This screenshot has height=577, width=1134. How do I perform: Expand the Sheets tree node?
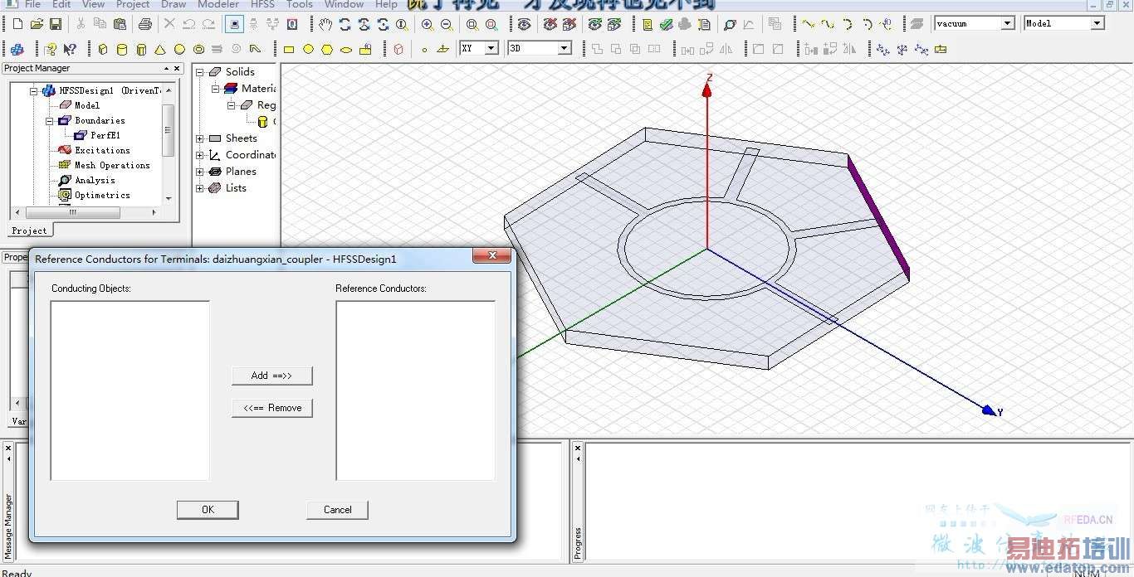pyautogui.click(x=200, y=138)
